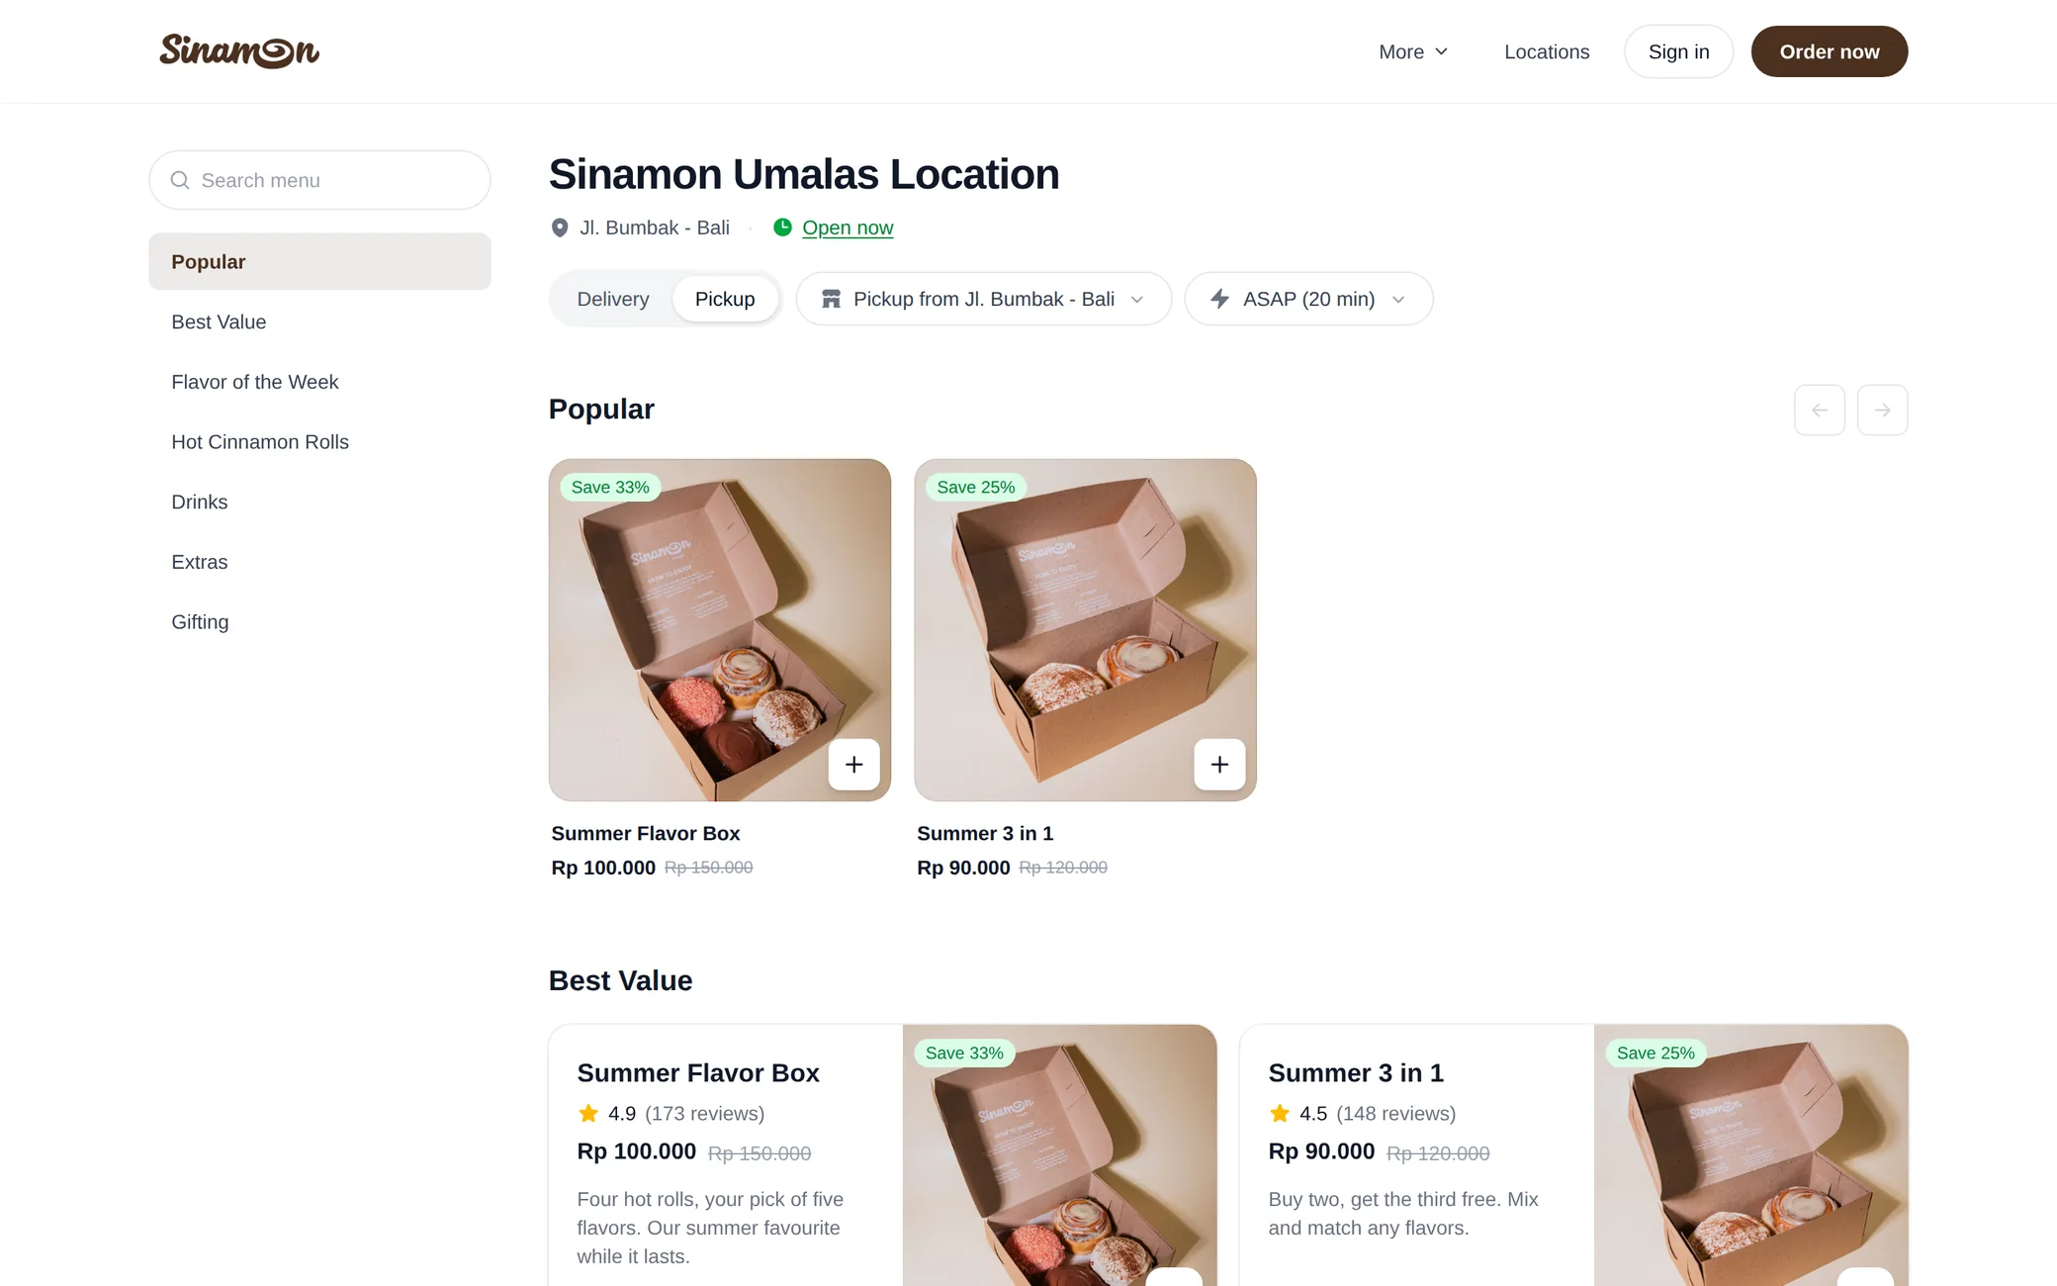The width and height of the screenshot is (2057, 1286).
Task: Click the Open now link
Action: 848,228
